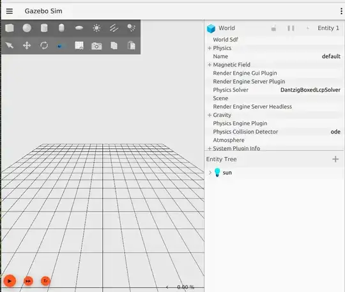This screenshot has width=345, height=292.
Task: Click the Entity Tree plus button
Action: pos(335,159)
